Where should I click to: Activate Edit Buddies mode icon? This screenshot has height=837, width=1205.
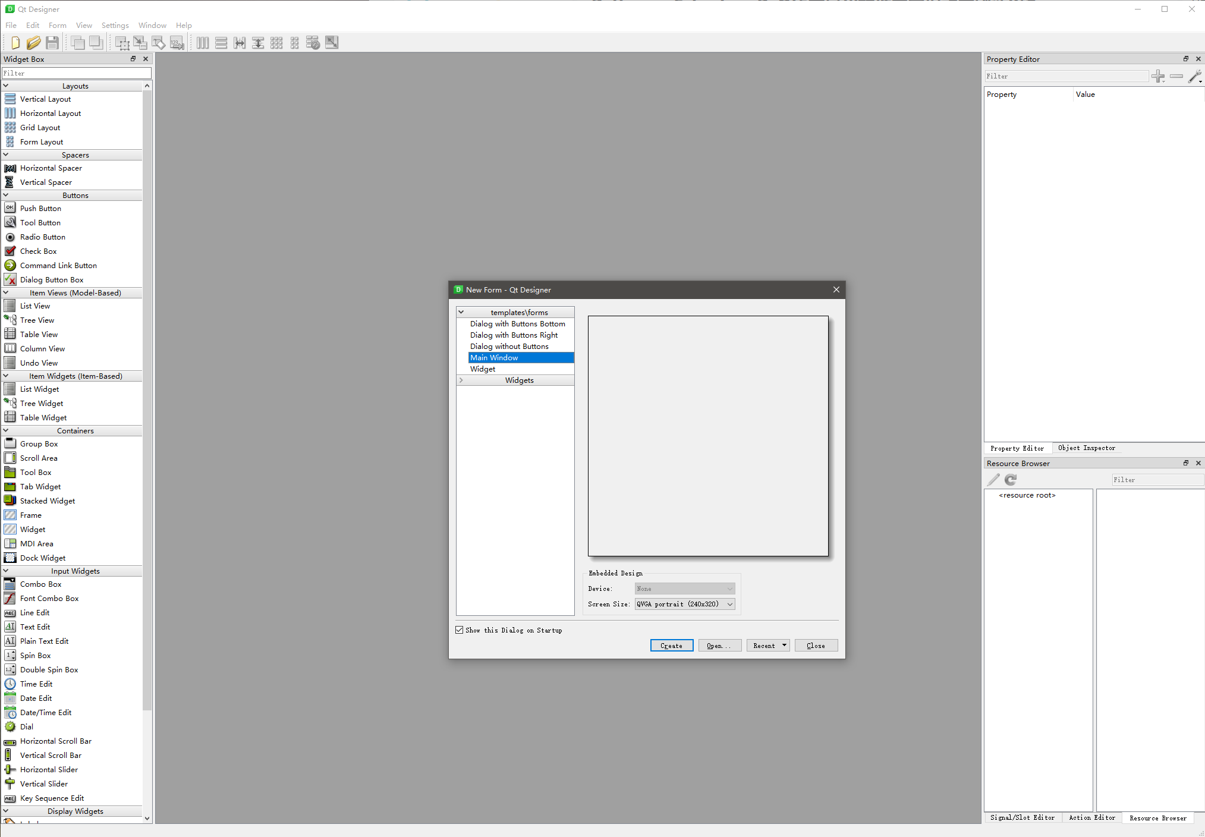pyautogui.click(x=159, y=43)
